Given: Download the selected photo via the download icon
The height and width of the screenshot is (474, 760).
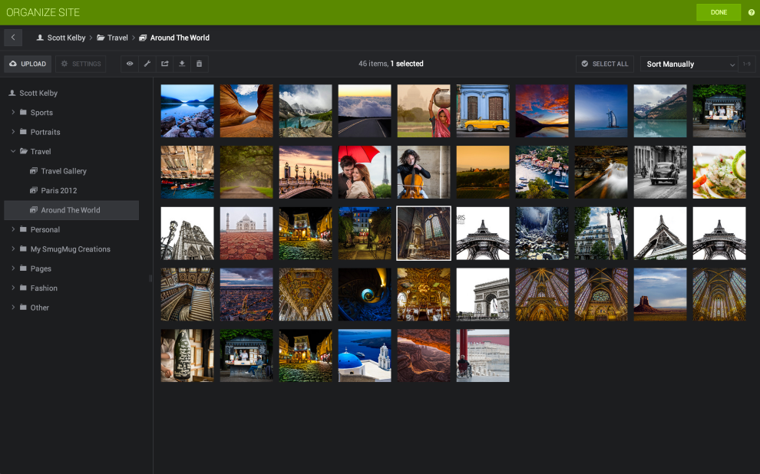Looking at the screenshot, I should (181, 64).
